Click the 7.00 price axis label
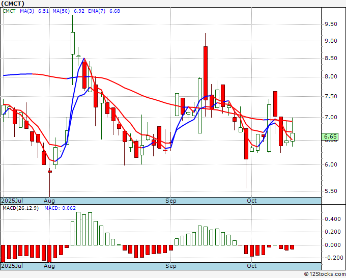This screenshot has height=278, width=346. 331,117
